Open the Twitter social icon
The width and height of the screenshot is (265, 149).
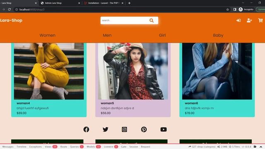pyautogui.click(x=106, y=130)
